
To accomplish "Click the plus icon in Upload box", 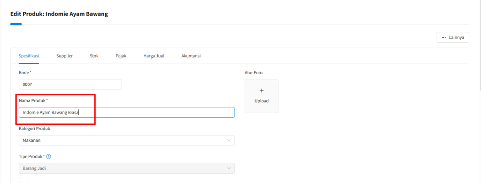I will point(262,91).
